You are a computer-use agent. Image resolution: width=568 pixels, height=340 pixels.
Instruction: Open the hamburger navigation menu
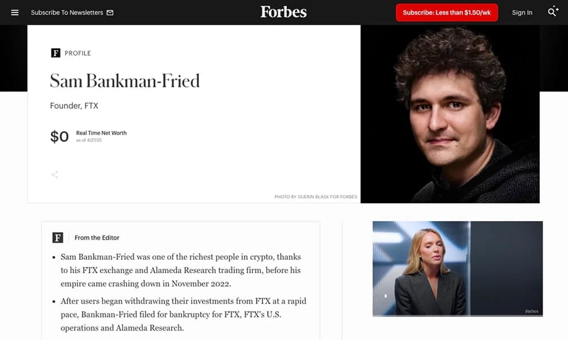click(x=15, y=12)
